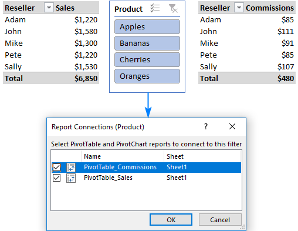
Task: Click the Sheet column header
Action: (202, 156)
